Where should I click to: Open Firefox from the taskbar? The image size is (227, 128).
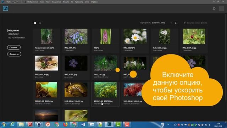65,124
